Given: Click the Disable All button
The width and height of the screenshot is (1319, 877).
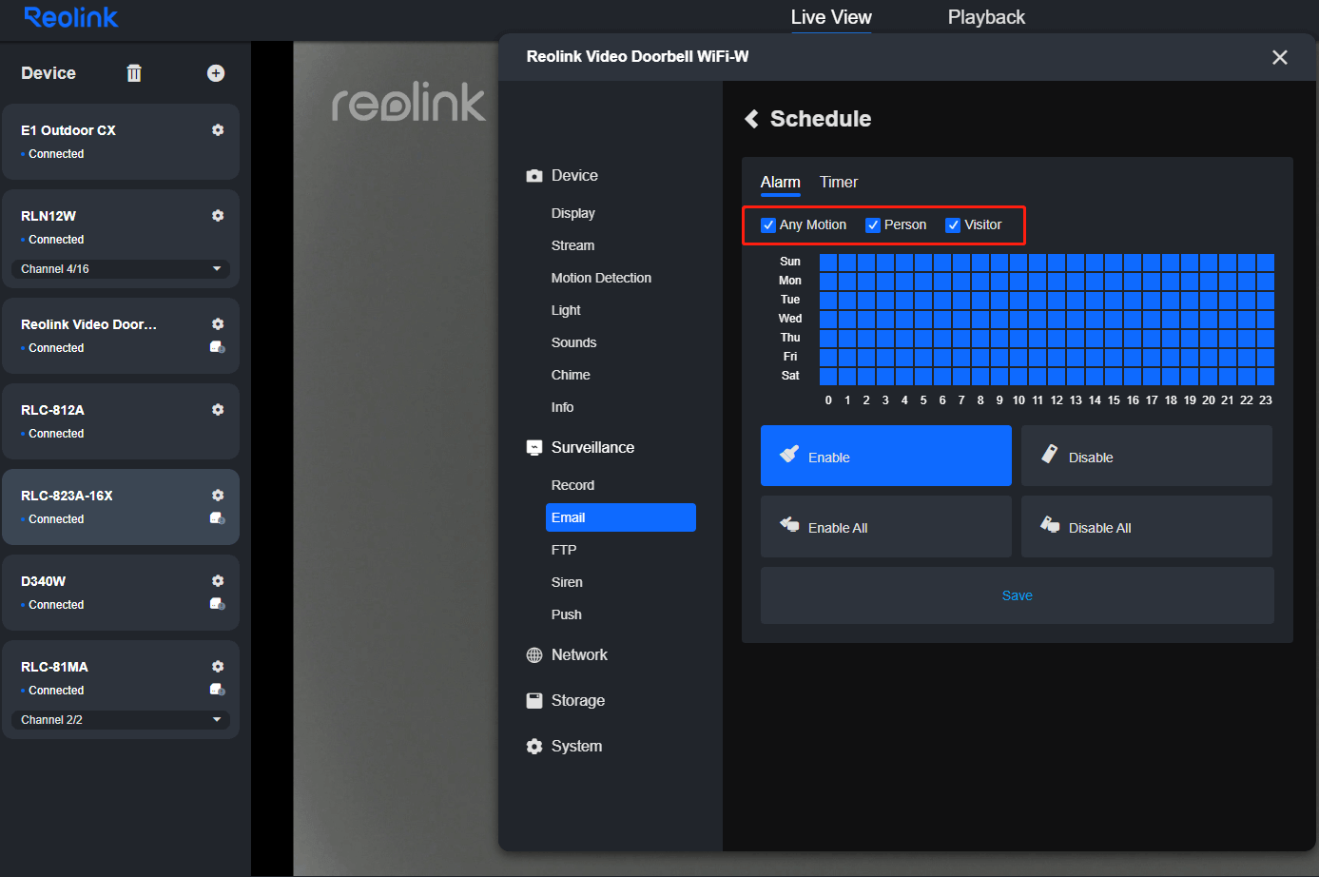Looking at the screenshot, I should (1147, 526).
